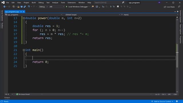This screenshot has width=183, height=103.
Task: Expand the Undo history dropdown arrow
Action: [31, 7]
